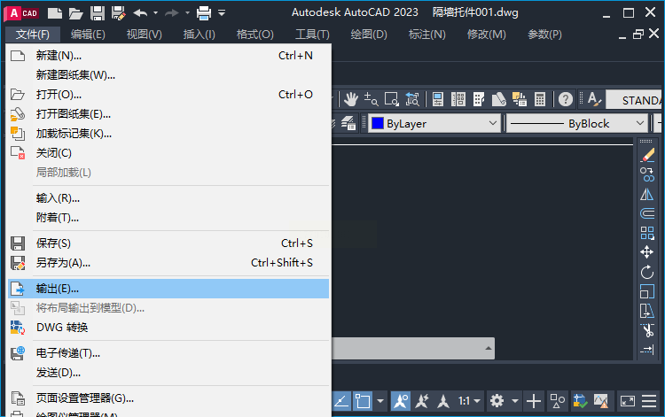Screen dimensions: 665x417
Task: Toggle polar tracking in status bar
Action: [341, 400]
